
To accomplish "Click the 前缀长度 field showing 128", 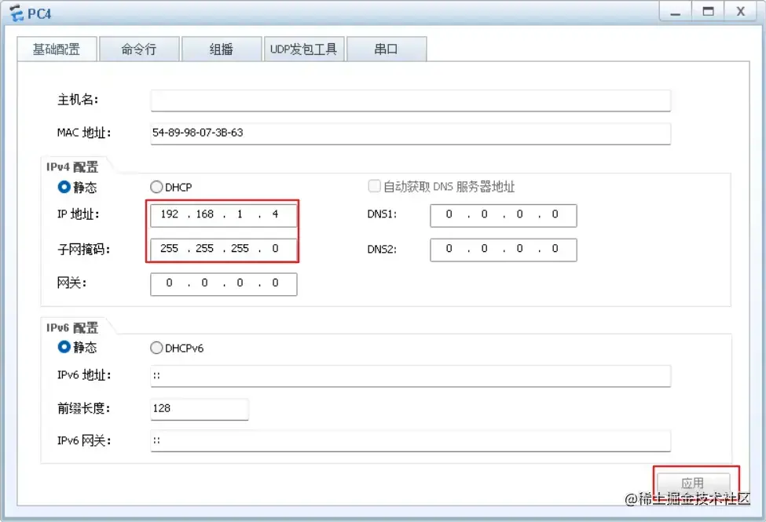I will coord(200,409).
